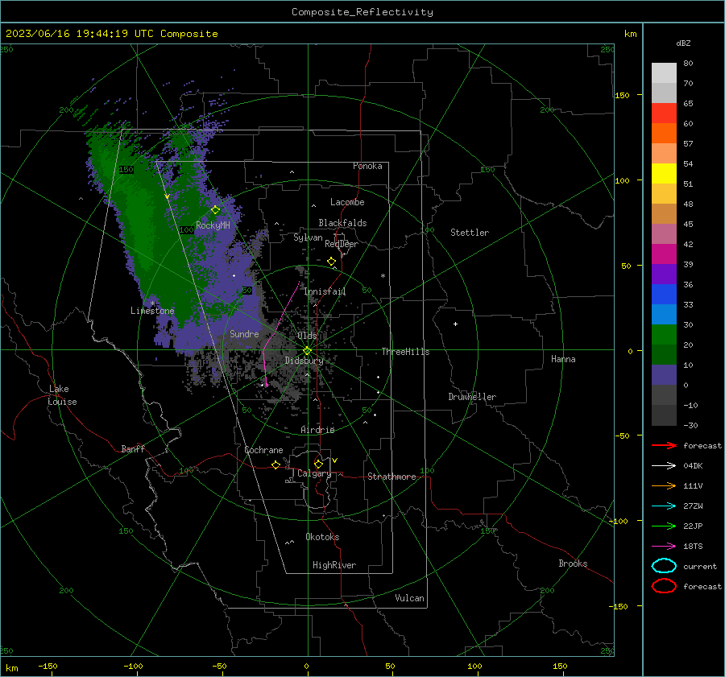
Task: Click the Brooks city label
Action: pyautogui.click(x=573, y=563)
